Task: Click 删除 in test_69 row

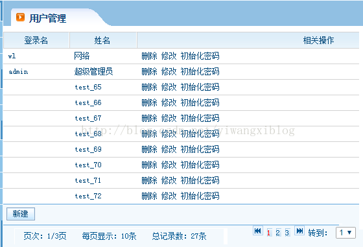Action: click(149, 149)
